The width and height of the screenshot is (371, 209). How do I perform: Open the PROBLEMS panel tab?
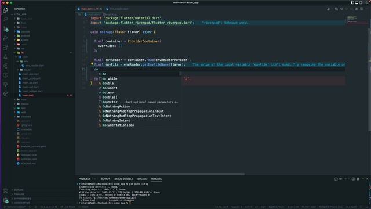pyautogui.click(x=85, y=179)
